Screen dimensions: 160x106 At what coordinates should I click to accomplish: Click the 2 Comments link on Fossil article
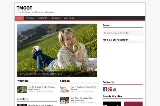coord(89,91)
